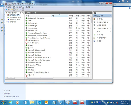Click the green check icon beside ALYac

(x=26, y=21)
